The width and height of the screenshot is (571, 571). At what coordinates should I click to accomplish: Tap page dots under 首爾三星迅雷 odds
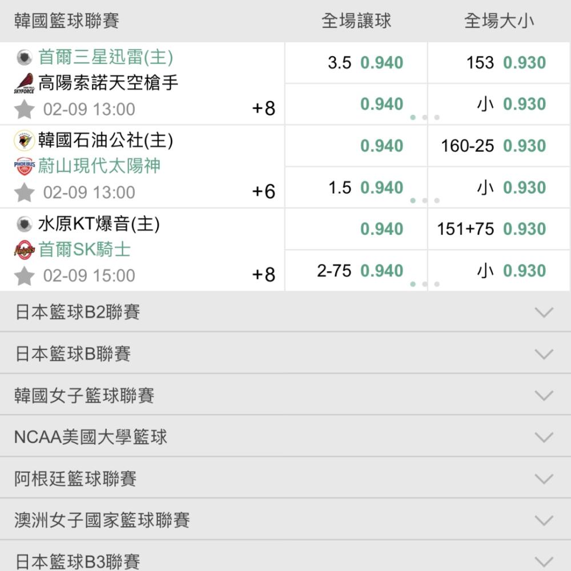[425, 117]
